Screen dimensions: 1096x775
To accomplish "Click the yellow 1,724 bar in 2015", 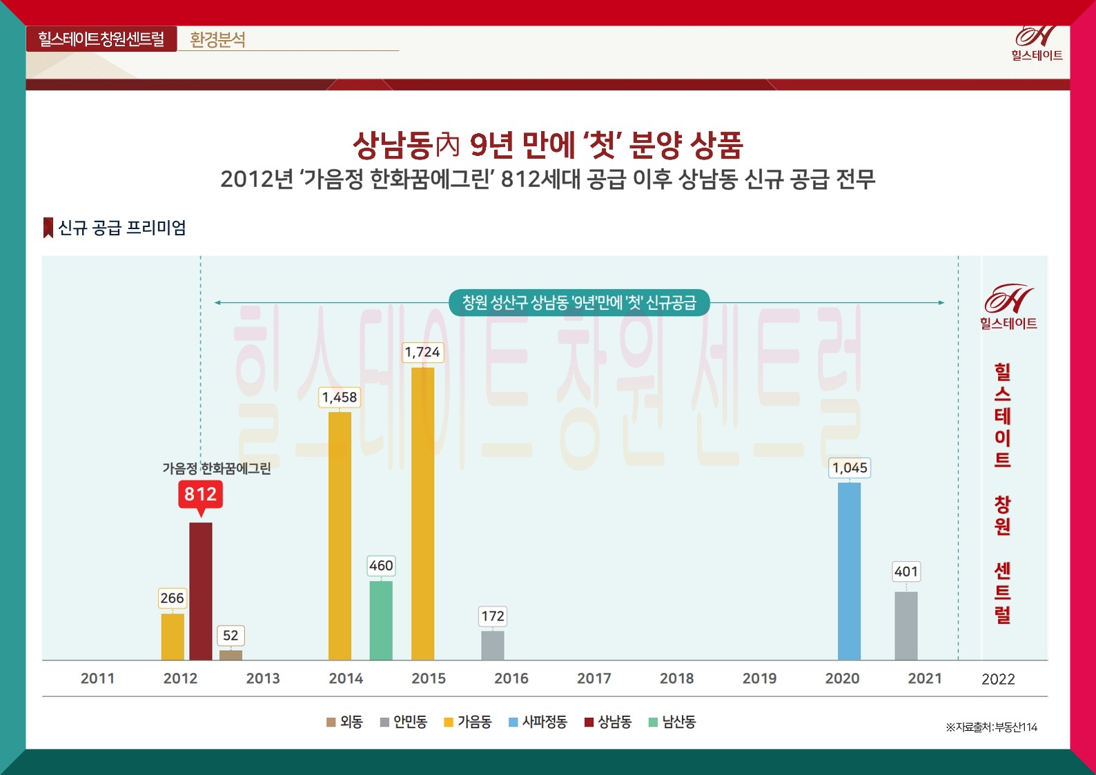I will [422, 514].
